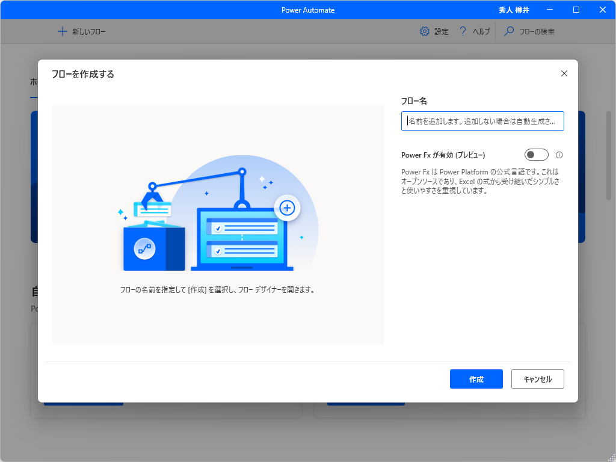Click the username 秀人 樽井 in the title bar

514,10
